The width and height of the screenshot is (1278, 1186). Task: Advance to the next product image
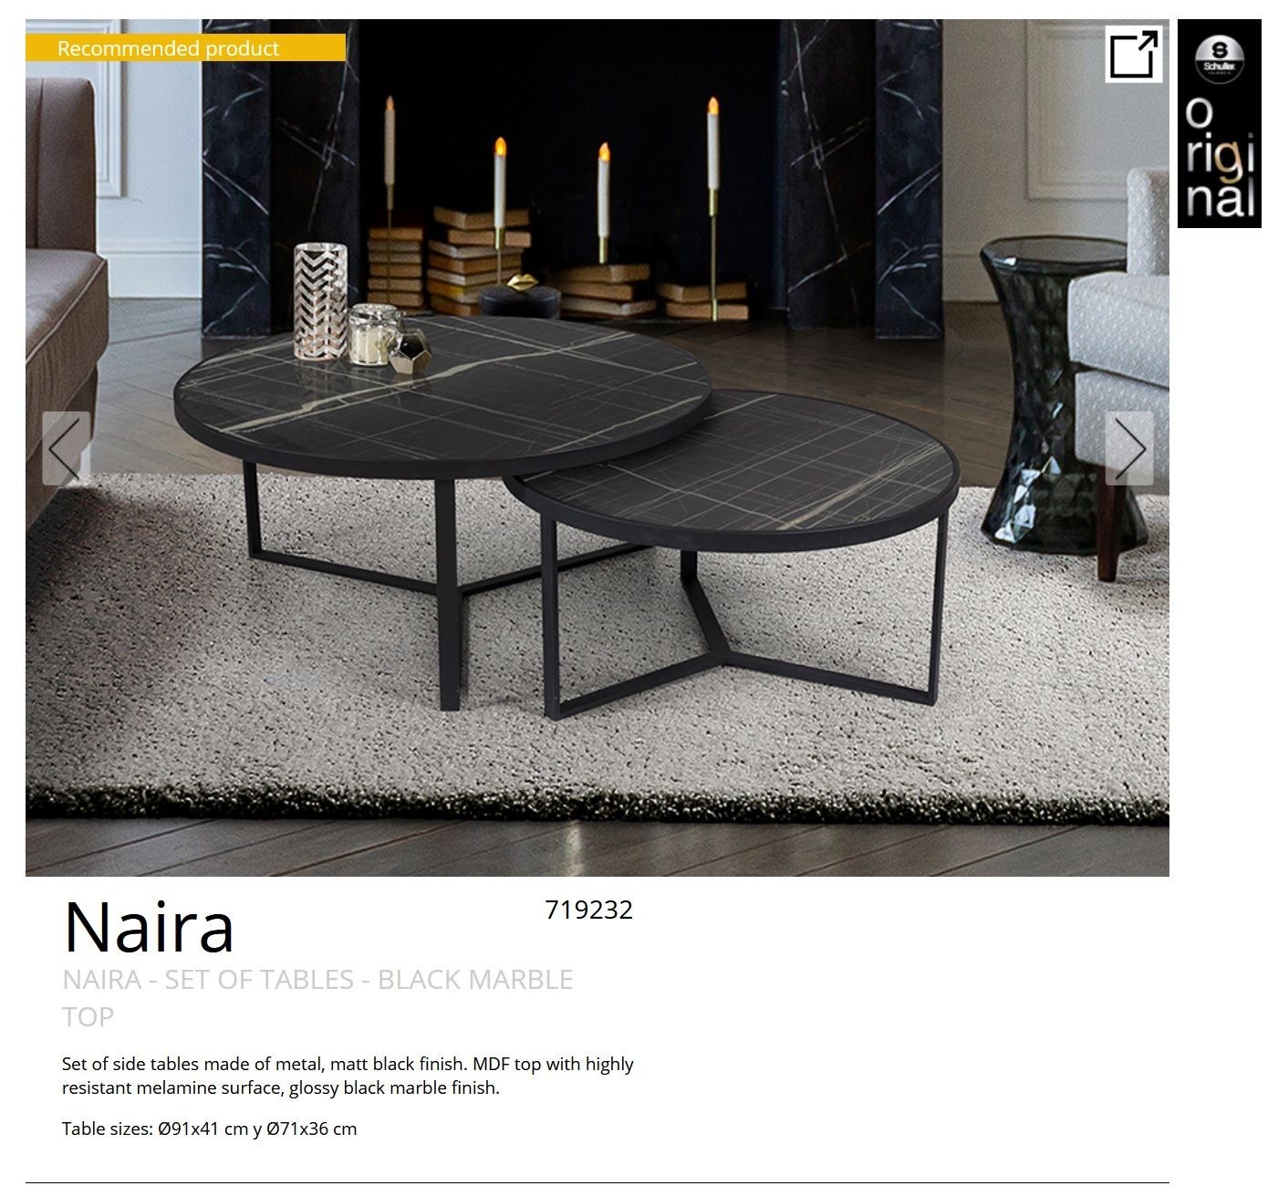coord(1129,448)
